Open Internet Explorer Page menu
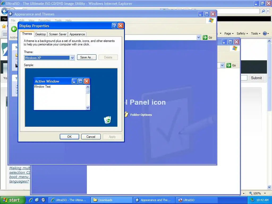The width and height of the screenshot is (272, 204). 229,33
